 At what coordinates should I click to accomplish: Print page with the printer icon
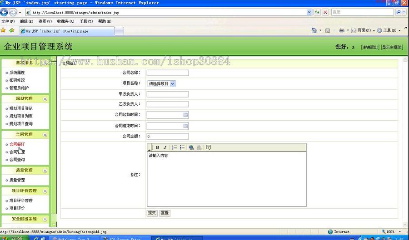[341, 30]
